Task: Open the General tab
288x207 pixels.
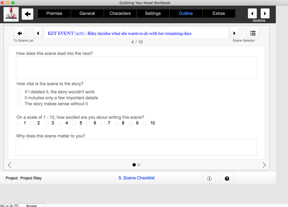Action: [x=87, y=14]
